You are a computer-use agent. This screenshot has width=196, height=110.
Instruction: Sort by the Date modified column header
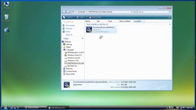click(125, 21)
